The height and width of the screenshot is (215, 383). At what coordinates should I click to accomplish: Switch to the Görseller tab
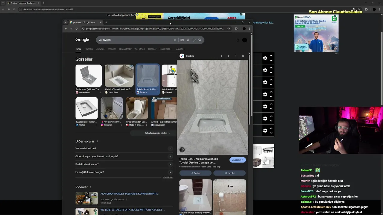pyautogui.click(x=89, y=49)
